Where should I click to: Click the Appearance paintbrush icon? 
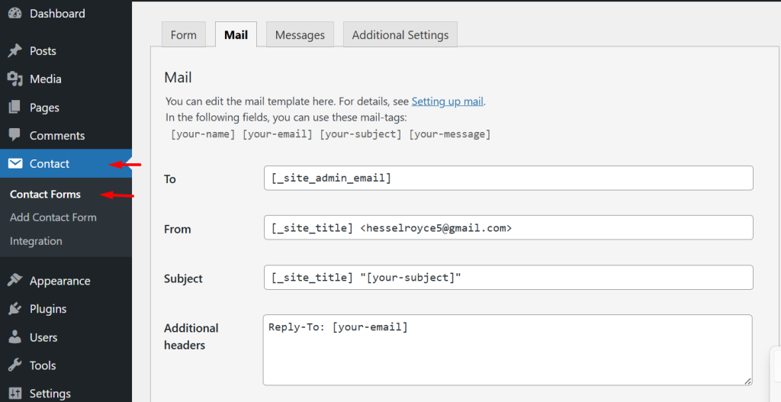coord(15,280)
